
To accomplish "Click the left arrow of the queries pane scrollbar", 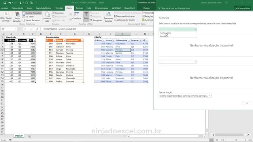I will click(x=213, y=135).
